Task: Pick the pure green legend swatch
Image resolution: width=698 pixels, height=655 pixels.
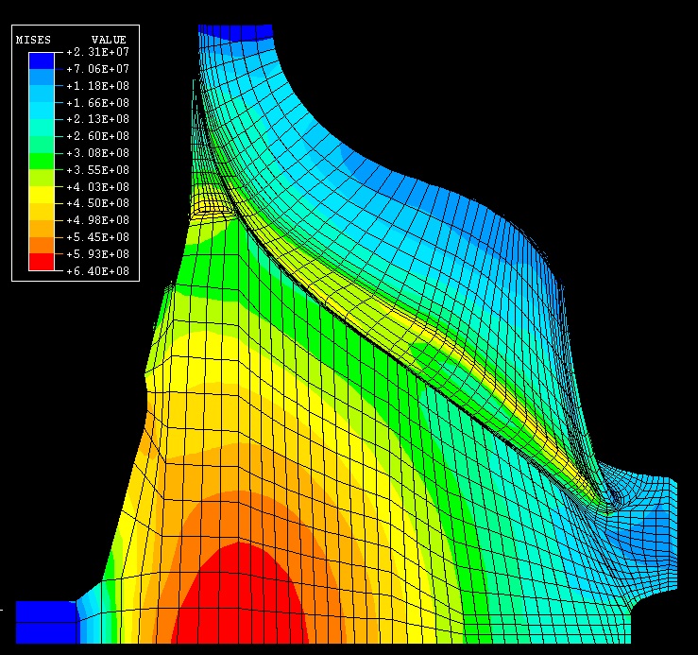Action: (42, 162)
